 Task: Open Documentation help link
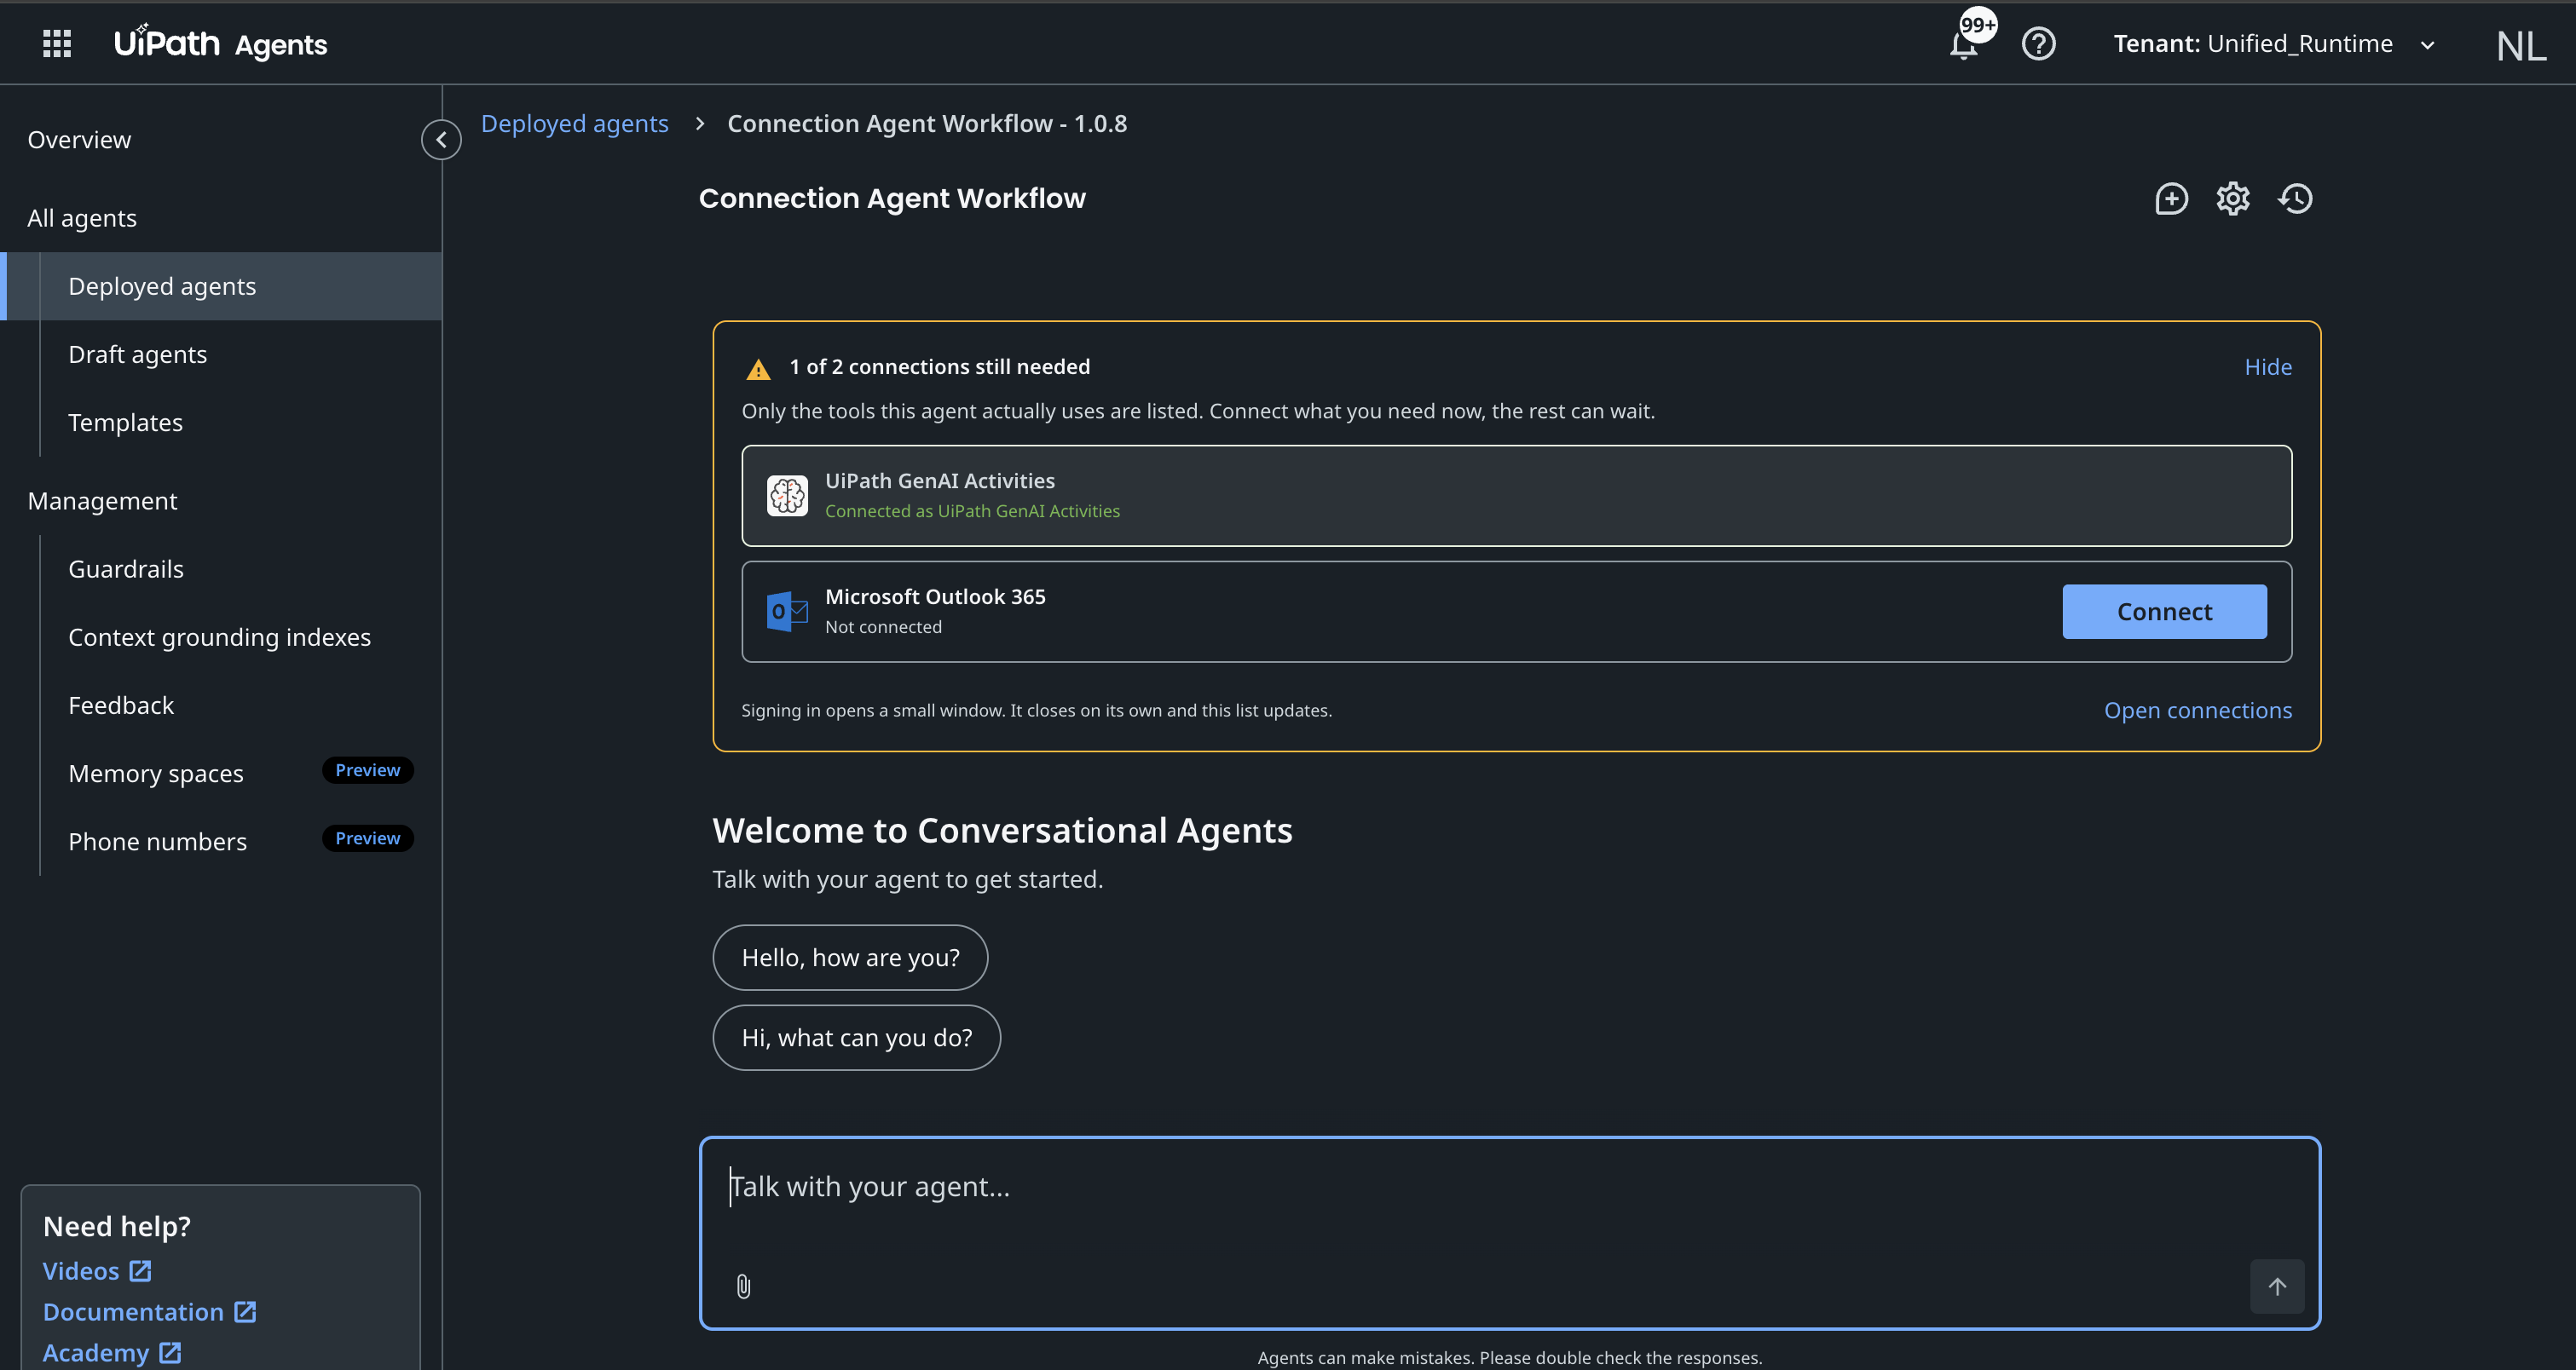point(150,1312)
